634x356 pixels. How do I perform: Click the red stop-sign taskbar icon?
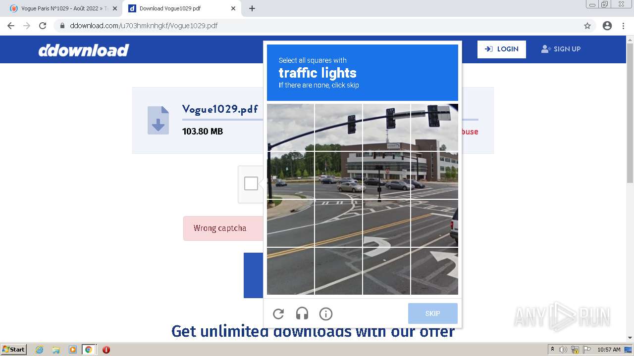(106, 350)
